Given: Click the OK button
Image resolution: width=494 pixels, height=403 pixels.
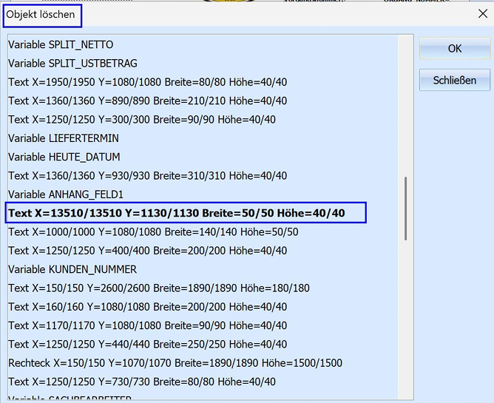Looking at the screenshot, I should tap(455, 49).
